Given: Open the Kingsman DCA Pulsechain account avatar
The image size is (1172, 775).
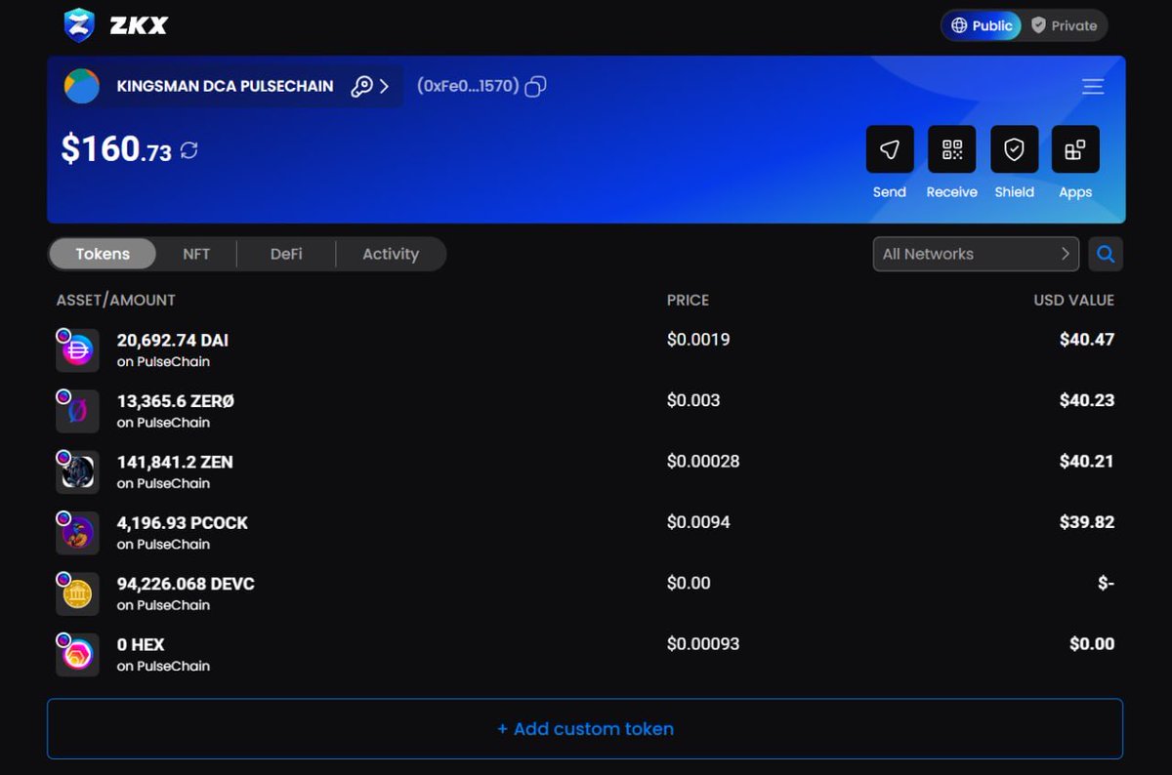Looking at the screenshot, I should pyautogui.click(x=82, y=86).
